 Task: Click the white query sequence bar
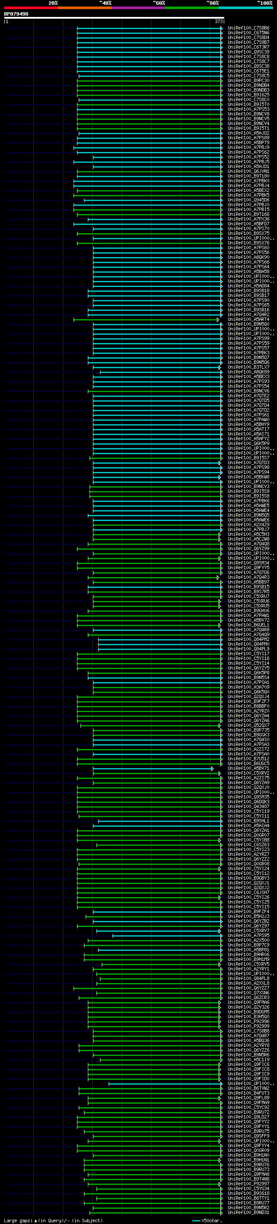114,17
